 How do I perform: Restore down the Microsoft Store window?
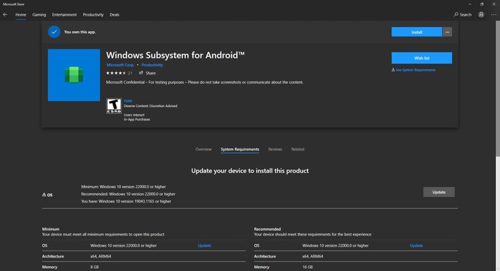(482, 4)
